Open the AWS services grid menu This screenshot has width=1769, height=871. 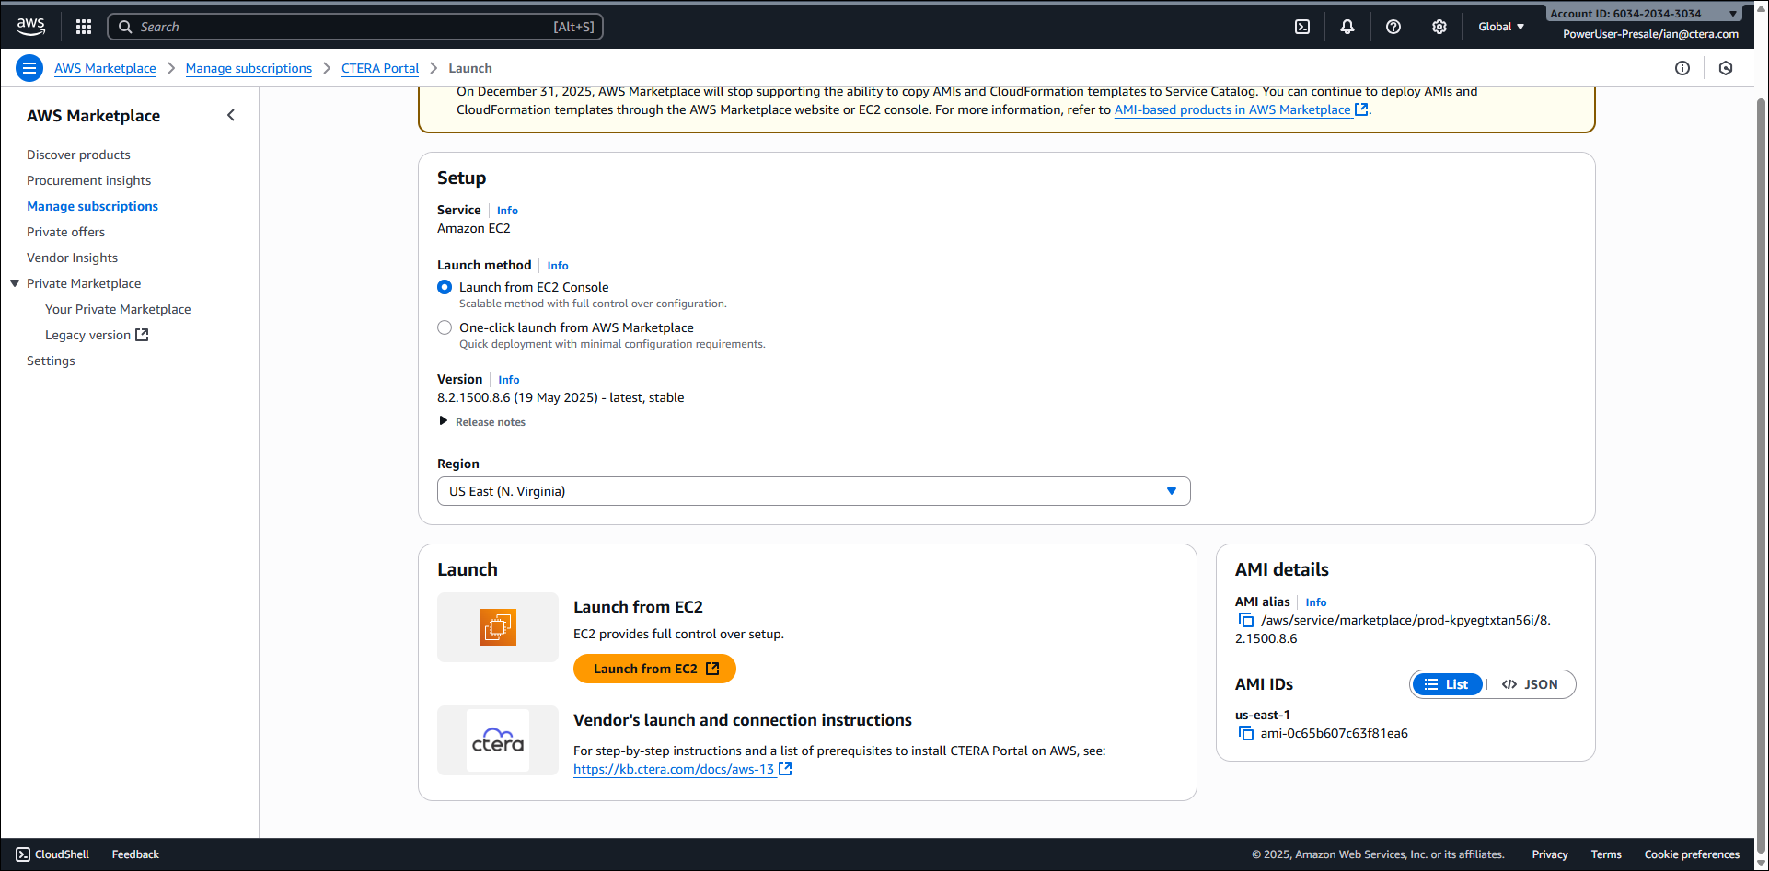(84, 27)
